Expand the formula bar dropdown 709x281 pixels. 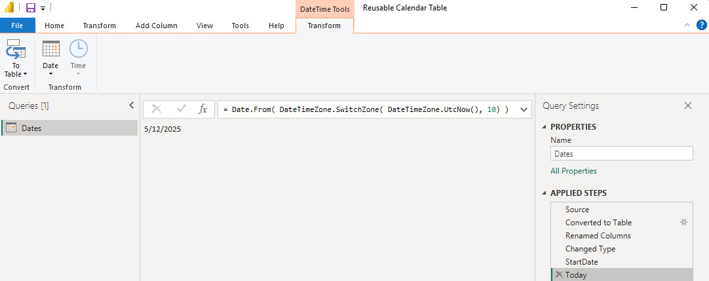[523, 109]
